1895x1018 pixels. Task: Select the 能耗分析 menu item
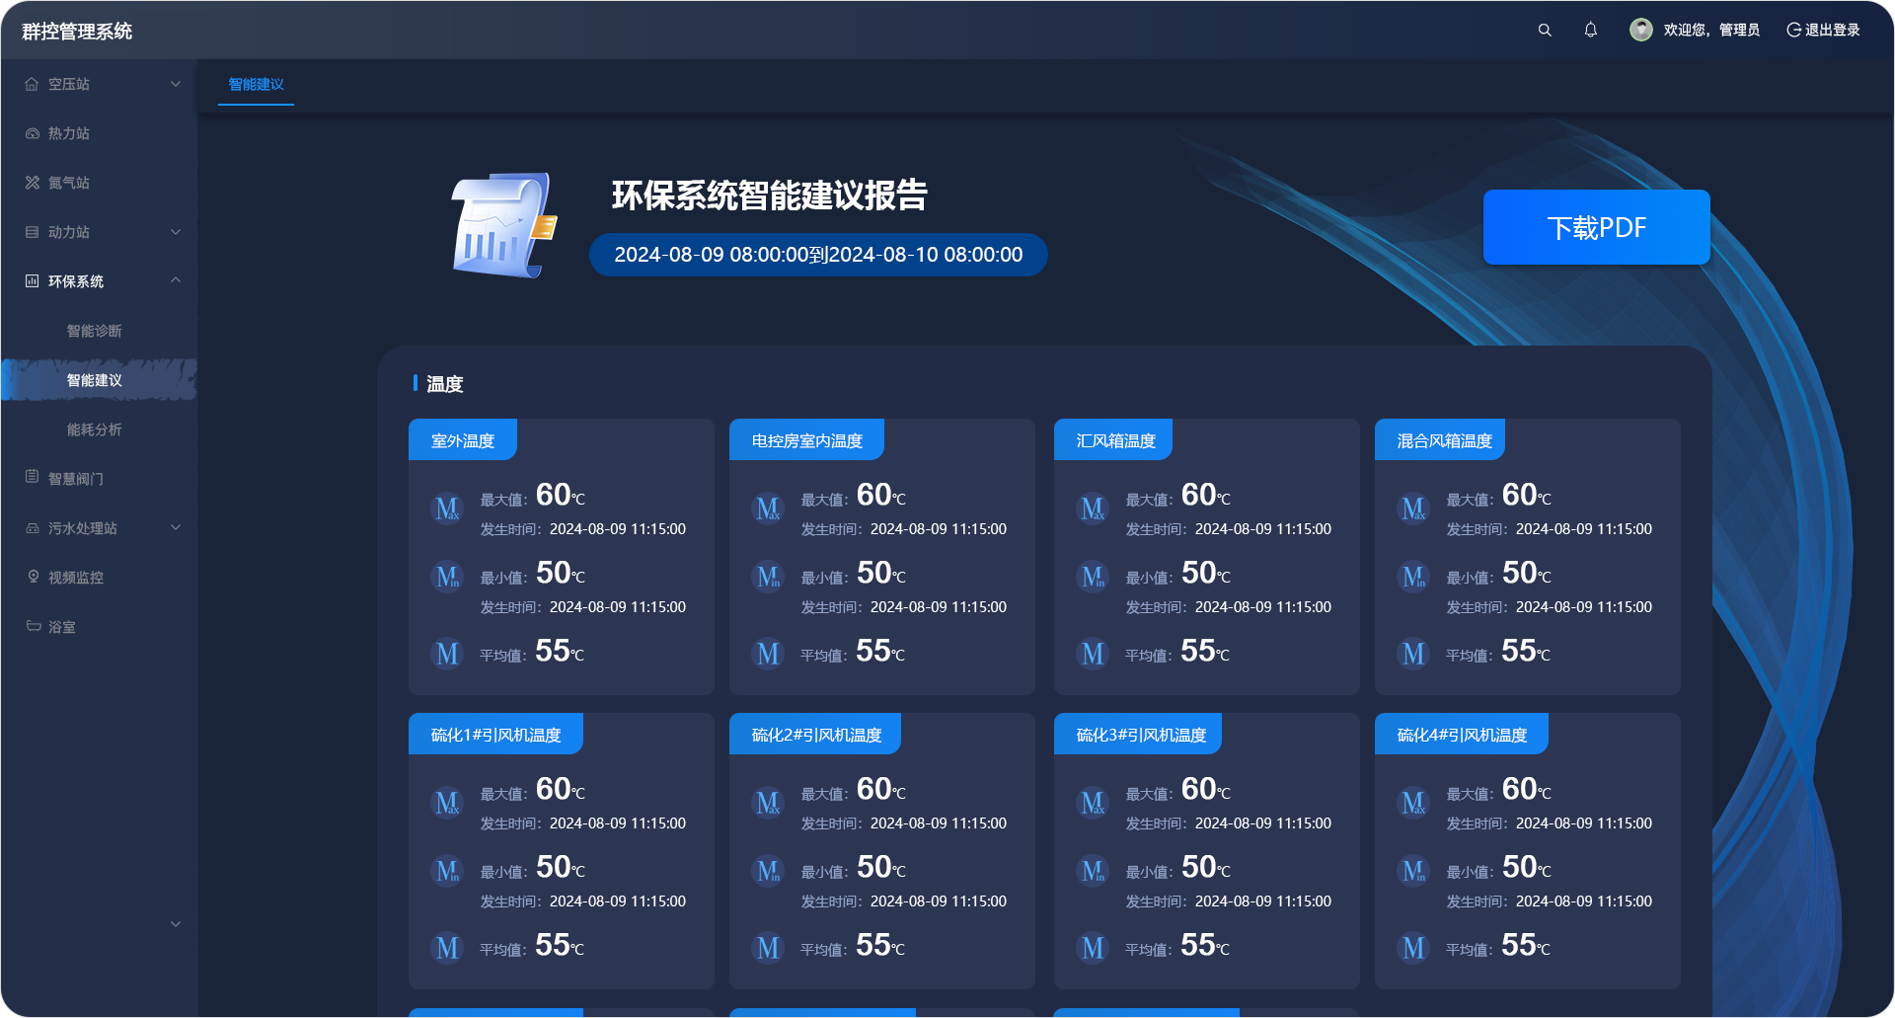94,430
